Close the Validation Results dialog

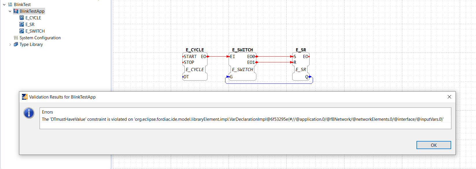click(x=449, y=97)
